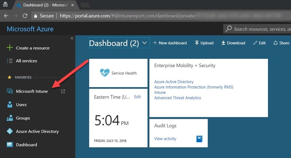
Task: Click the Download toolbar button
Action: coord(233,43)
